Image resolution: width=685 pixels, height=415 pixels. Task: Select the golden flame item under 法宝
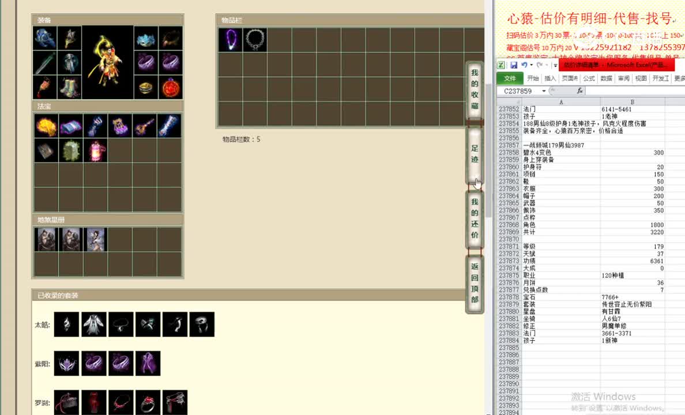click(46, 126)
